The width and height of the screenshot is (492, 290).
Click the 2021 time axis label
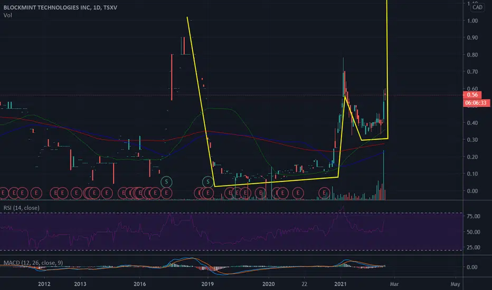[x=340, y=284]
